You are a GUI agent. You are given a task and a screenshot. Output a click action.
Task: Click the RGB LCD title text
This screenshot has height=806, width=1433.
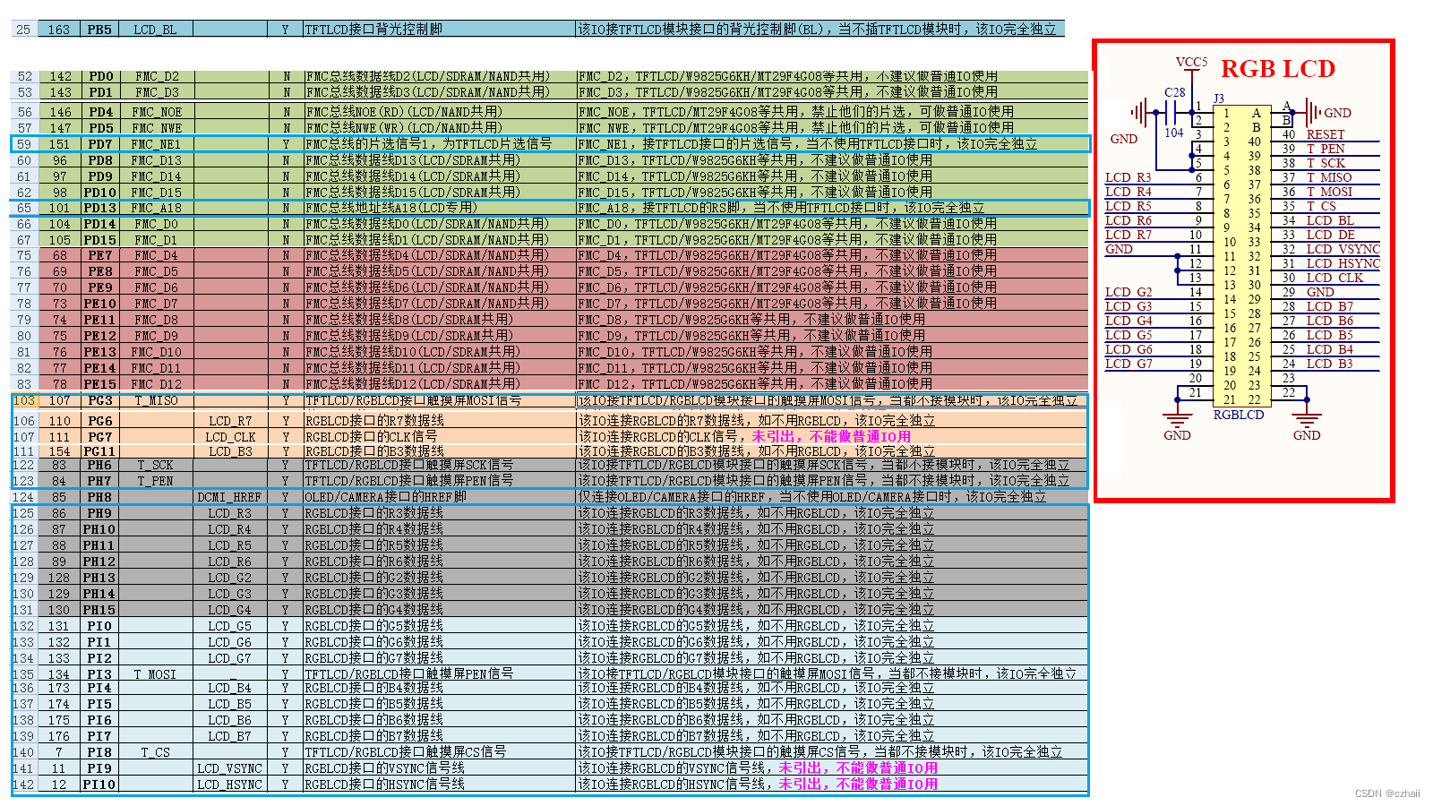coord(1279,69)
